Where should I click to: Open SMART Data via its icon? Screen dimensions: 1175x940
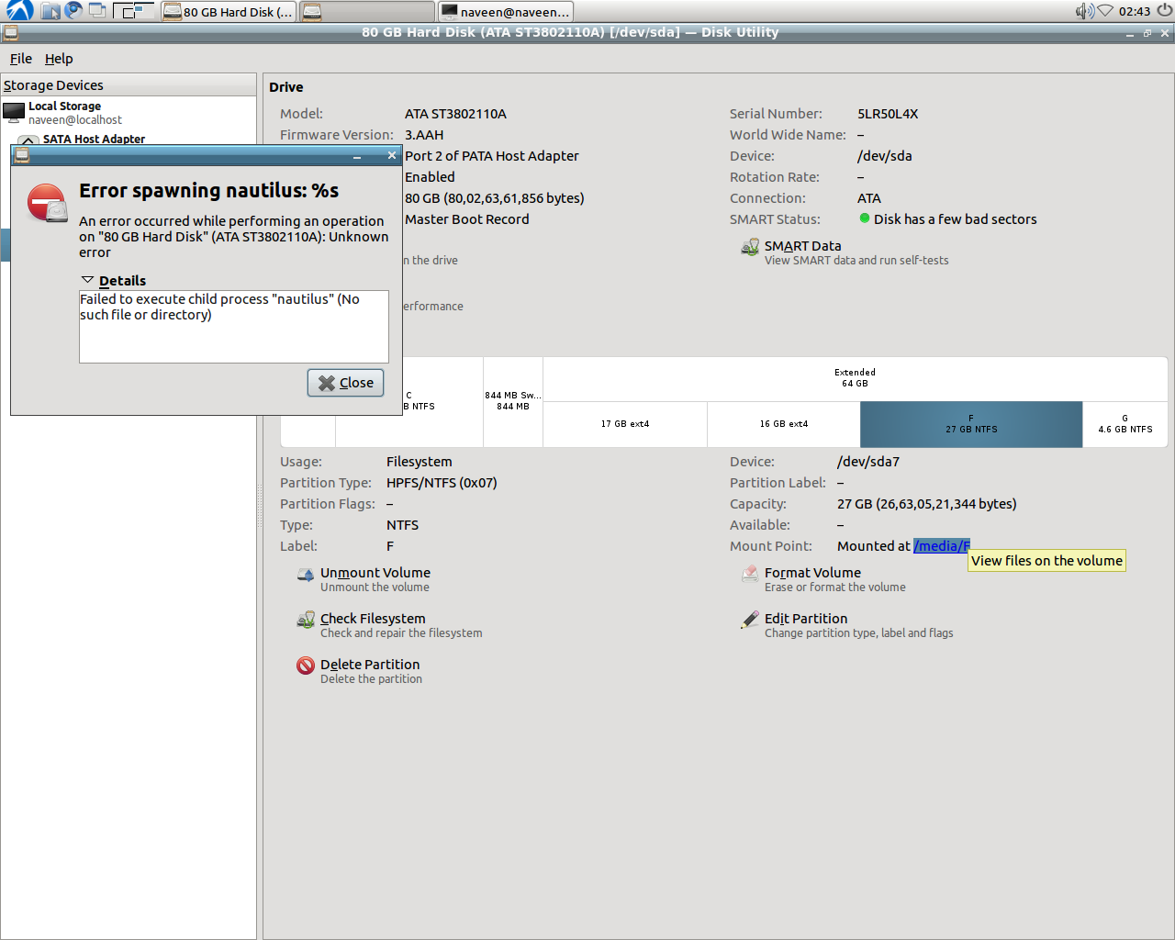750,248
